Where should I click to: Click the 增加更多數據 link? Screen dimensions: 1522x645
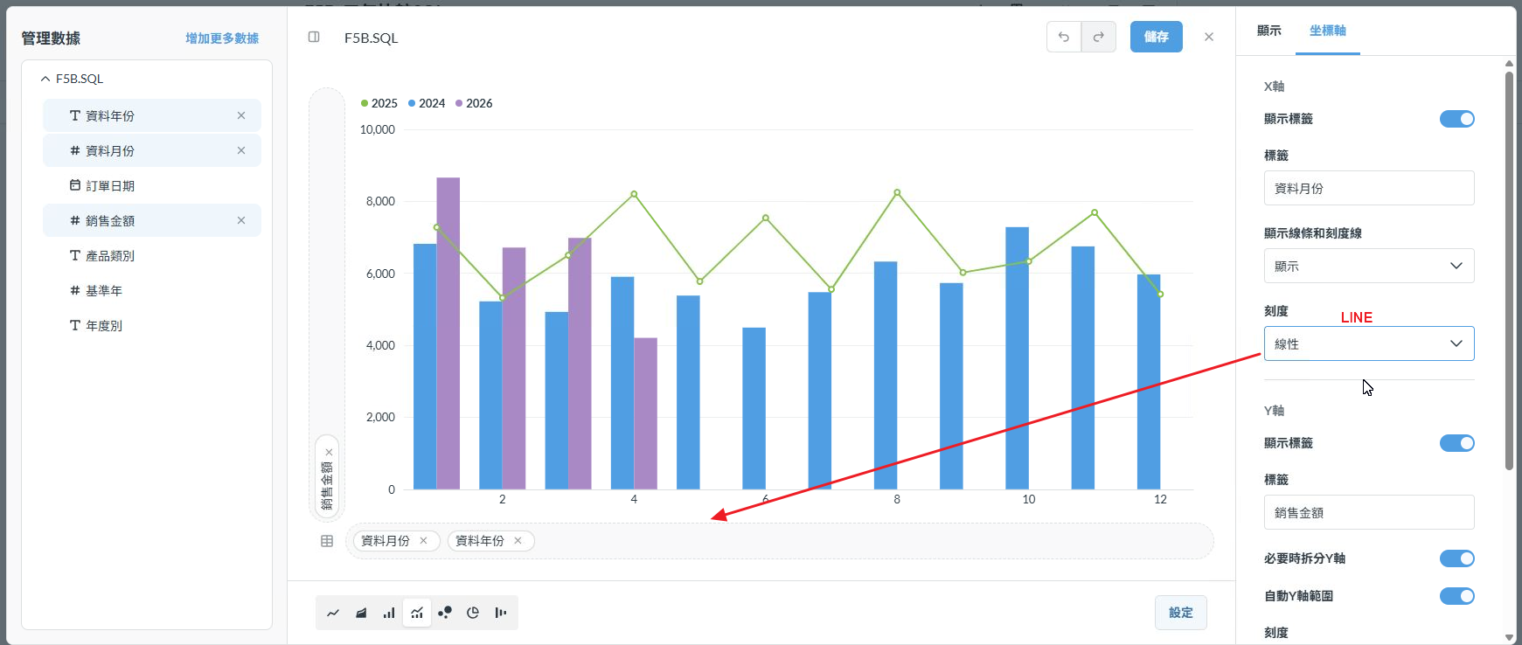pos(222,38)
